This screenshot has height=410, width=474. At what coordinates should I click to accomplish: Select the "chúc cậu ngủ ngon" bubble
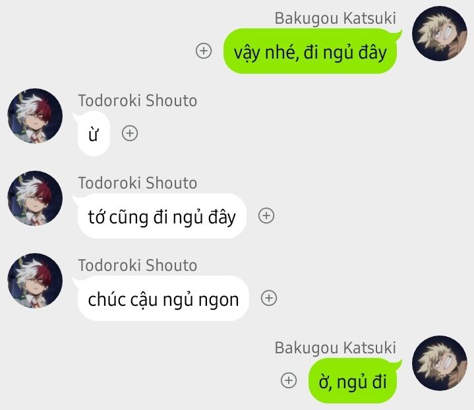(x=162, y=298)
